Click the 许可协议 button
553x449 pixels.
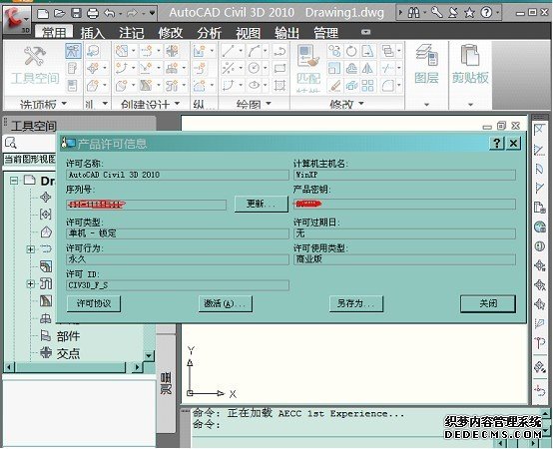(x=94, y=303)
